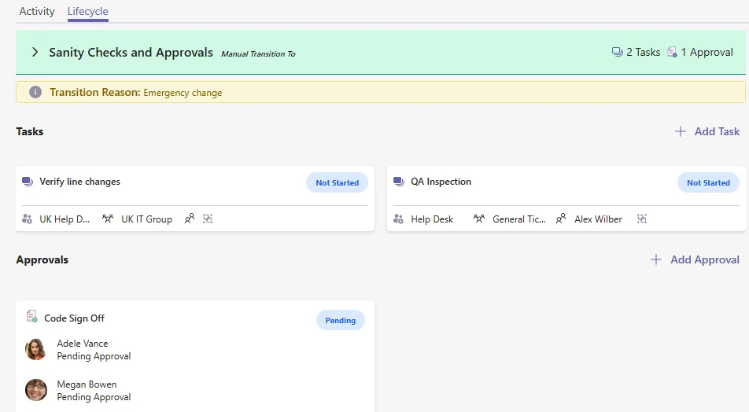Click Not Started badge on QA Inspection
The width and height of the screenshot is (749, 412).
(x=708, y=183)
